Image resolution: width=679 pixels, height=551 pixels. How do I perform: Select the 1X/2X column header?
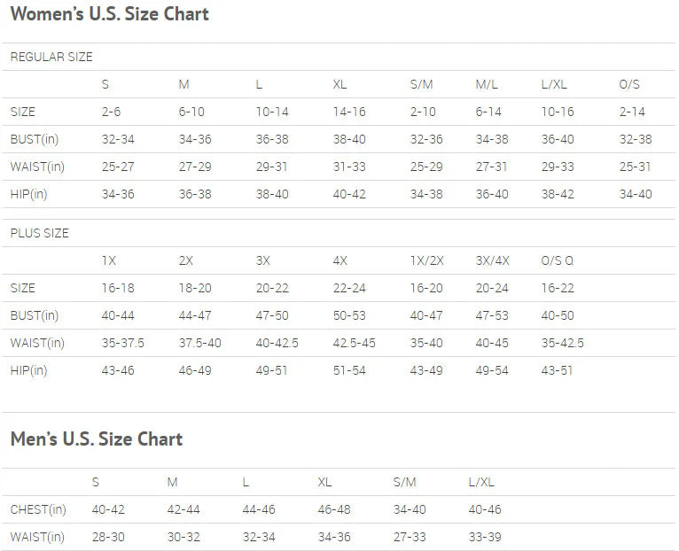pyautogui.click(x=427, y=260)
